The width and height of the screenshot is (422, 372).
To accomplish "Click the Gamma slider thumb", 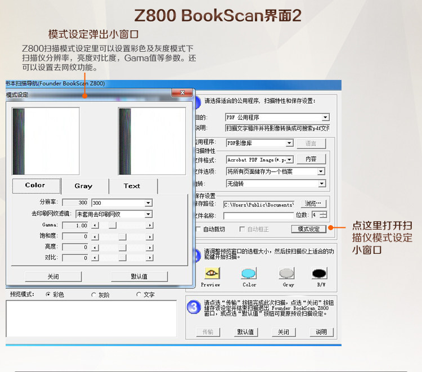I will pyautogui.click(x=113, y=225).
